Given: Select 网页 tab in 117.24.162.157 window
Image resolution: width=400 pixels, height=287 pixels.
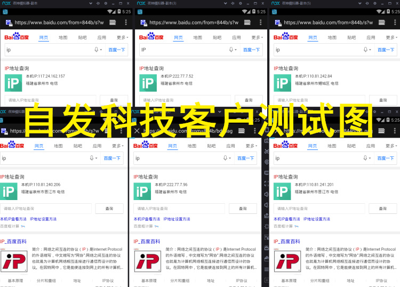Looking at the screenshot, I should click(x=44, y=37).
